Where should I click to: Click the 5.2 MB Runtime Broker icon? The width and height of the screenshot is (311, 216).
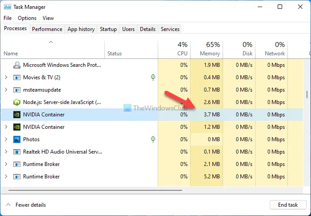coord(17,177)
